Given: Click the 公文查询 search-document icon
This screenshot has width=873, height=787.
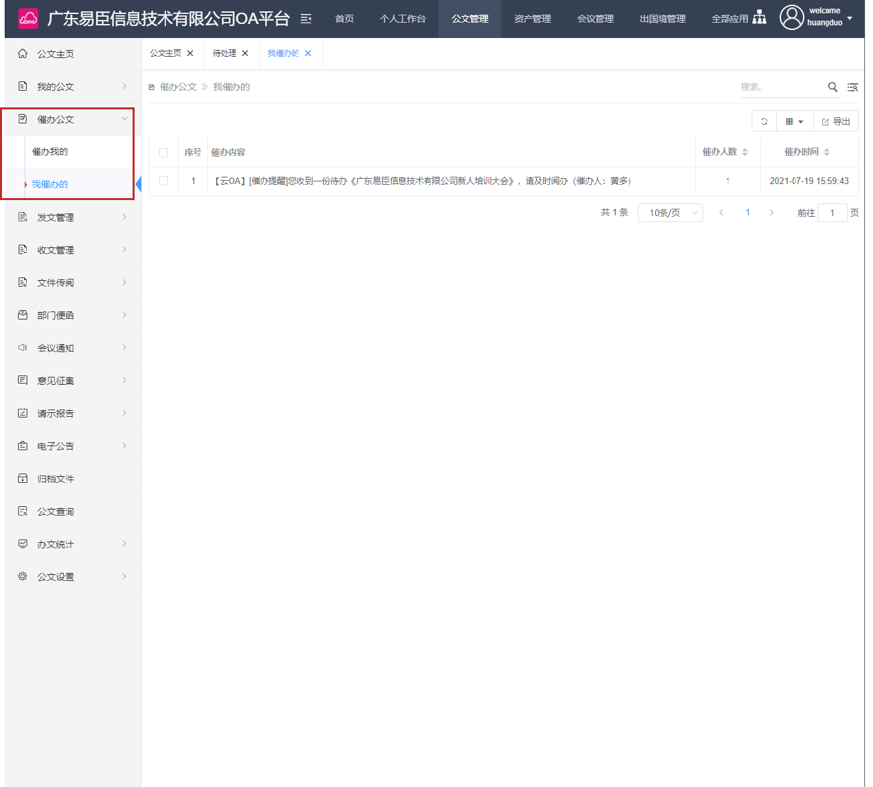Looking at the screenshot, I should point(23,511).
